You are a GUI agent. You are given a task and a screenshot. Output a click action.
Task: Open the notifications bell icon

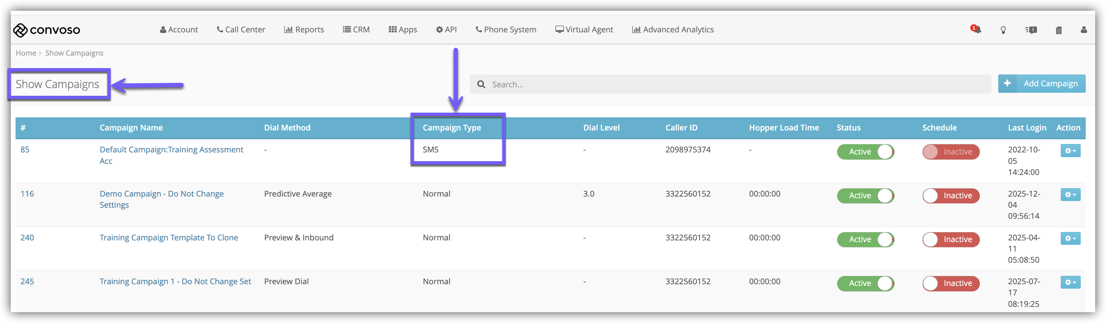tap(976, 30)
